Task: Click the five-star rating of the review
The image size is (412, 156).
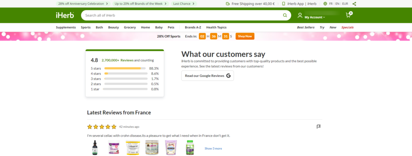Action: 102,127
